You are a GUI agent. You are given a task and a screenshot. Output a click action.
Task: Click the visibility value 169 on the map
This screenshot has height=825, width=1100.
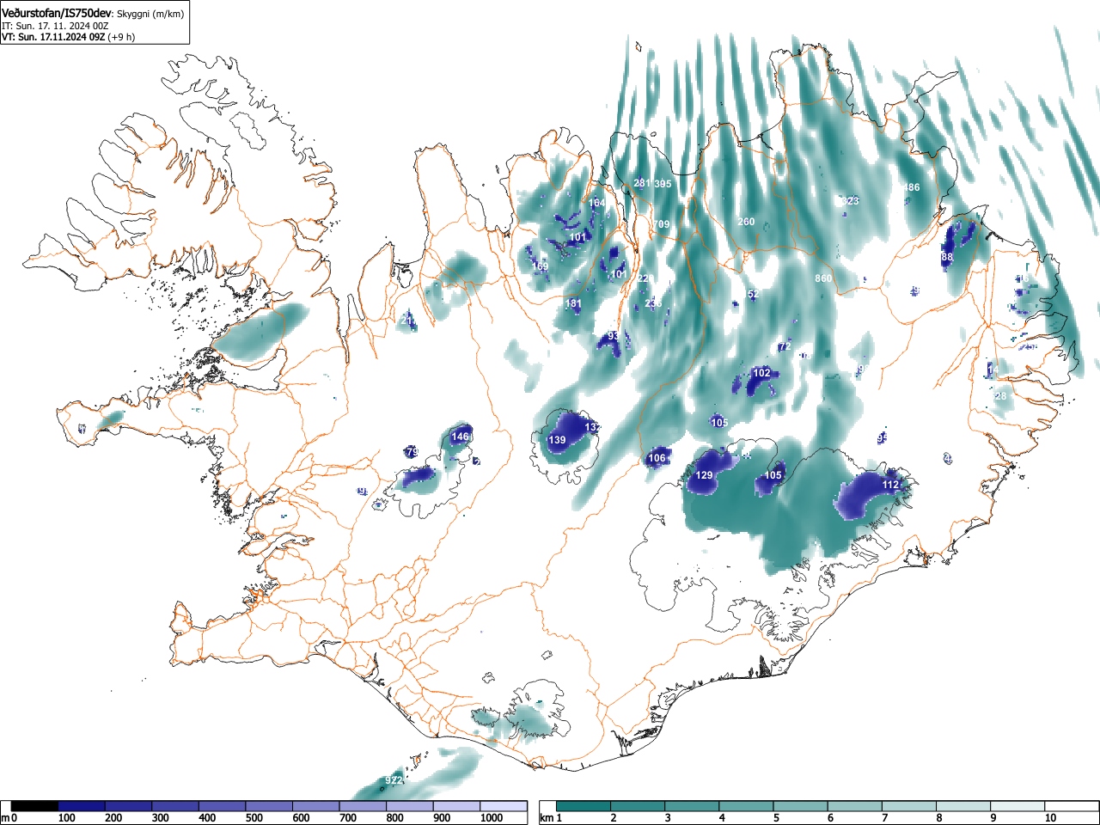pos(540,266)
